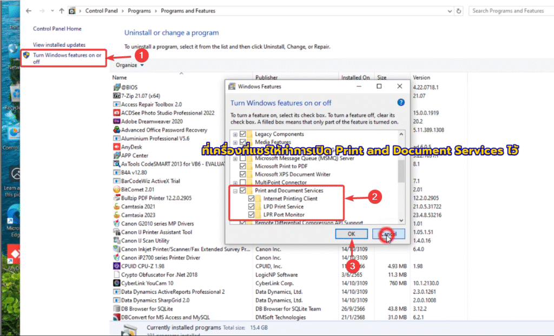This screenshot has height=336, width=554.
Task: Open the recent locations dropdown arrow
Action: tap(52, 11)
